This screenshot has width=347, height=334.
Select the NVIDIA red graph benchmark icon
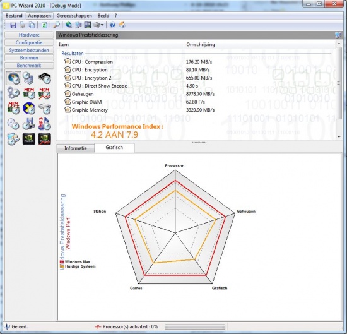click(x=44, y=139)
